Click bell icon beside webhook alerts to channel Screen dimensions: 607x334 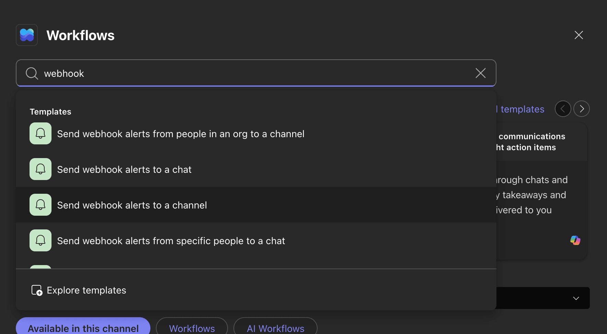click(x=41, y=205)
